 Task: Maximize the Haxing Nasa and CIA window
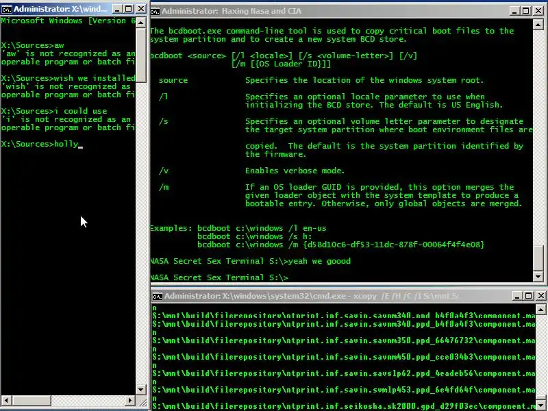pos(525,11)
